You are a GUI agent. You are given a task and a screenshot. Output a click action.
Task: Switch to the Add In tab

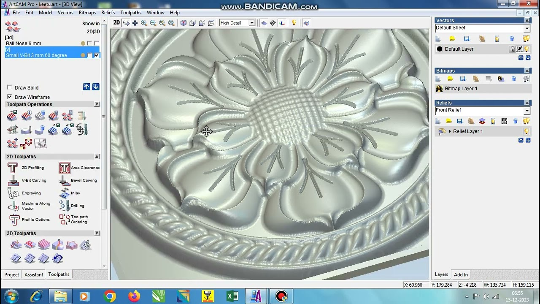click(x=461, y=274)
